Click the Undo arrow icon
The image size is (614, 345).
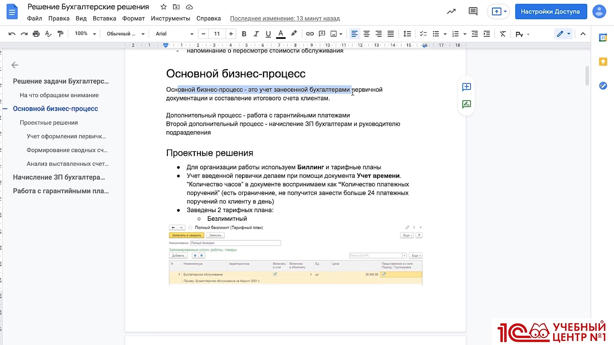pyautogui.click(x=12, y=34)
